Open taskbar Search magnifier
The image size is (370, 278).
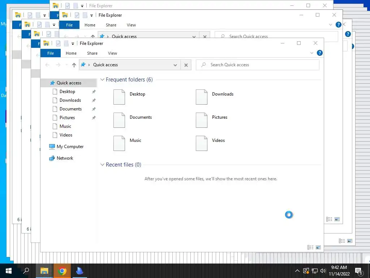(26, 271)
